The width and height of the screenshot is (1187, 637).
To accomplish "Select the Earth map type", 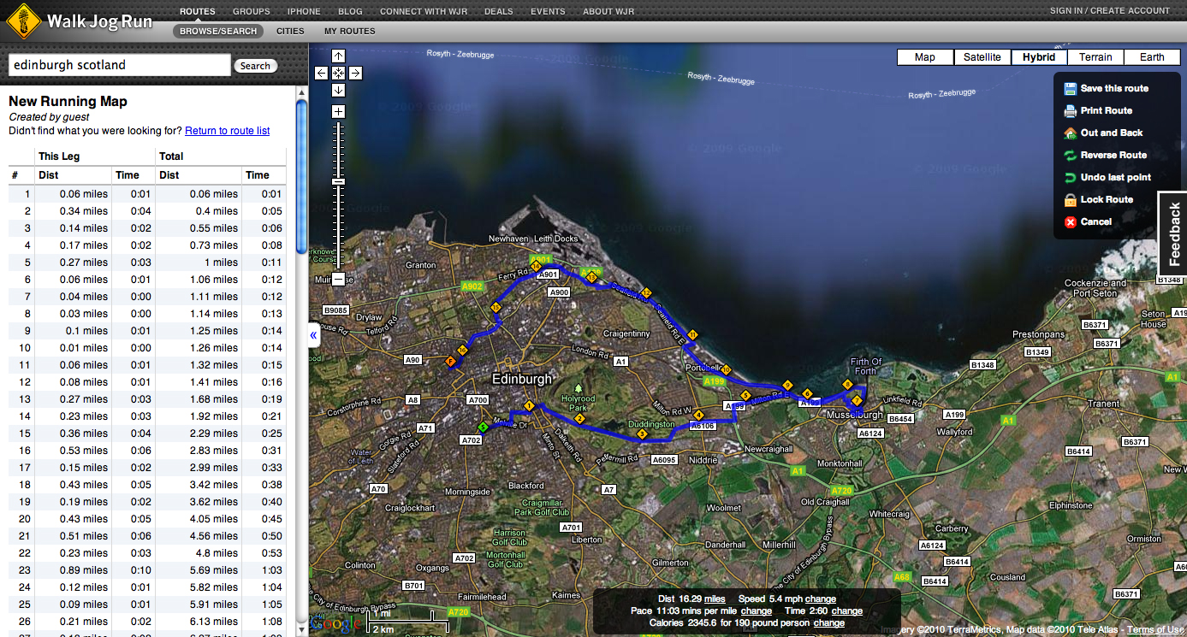I will [1152, 57].
